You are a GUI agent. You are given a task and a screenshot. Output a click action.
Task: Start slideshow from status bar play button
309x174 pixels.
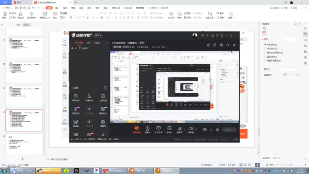click(x=257, y=165)
